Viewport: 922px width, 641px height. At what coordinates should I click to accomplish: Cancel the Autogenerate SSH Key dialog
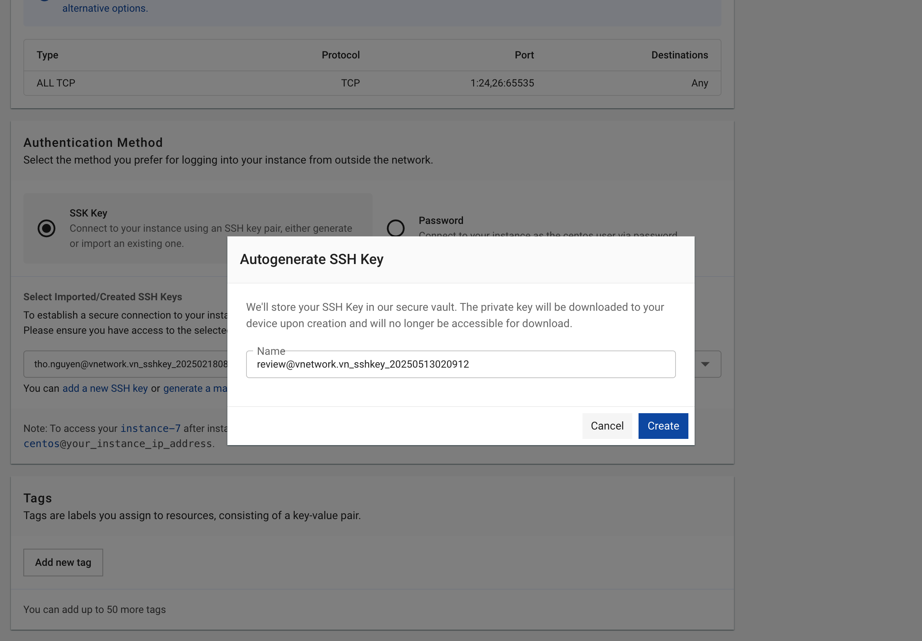(x=607, y=426)
